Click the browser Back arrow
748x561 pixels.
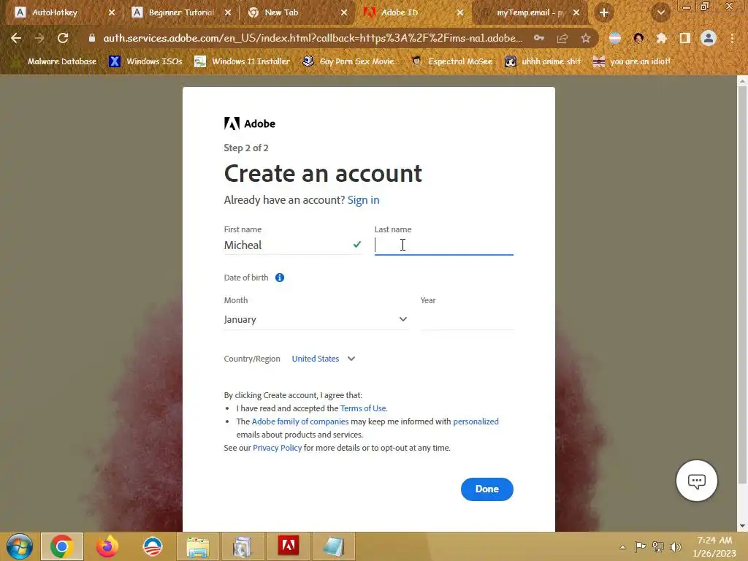pos(16,38)
